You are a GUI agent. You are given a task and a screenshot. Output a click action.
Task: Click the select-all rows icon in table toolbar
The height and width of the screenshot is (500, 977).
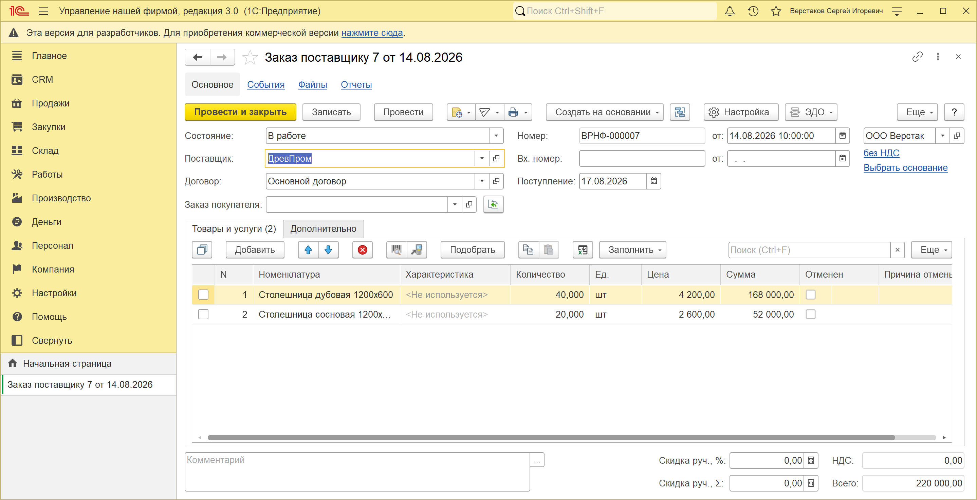202,249
